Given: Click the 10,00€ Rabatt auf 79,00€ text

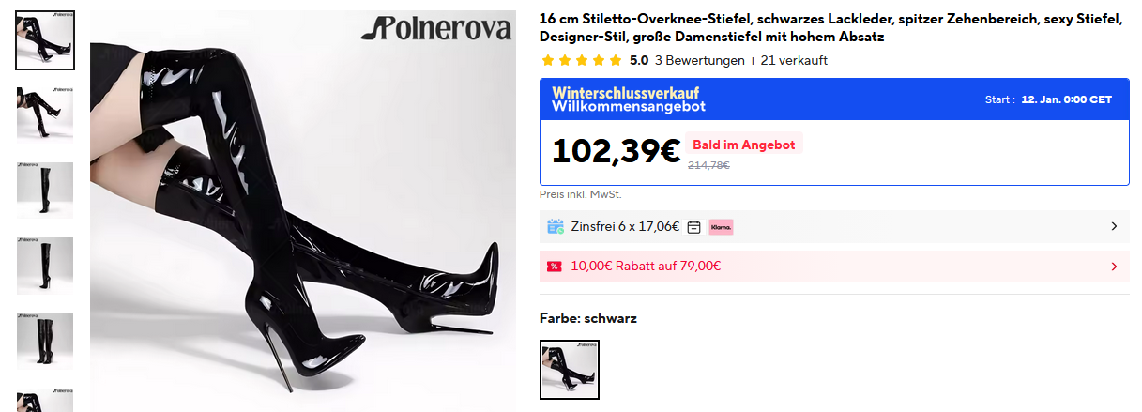Looking at the screenshot, I should (x=646, y=267).
